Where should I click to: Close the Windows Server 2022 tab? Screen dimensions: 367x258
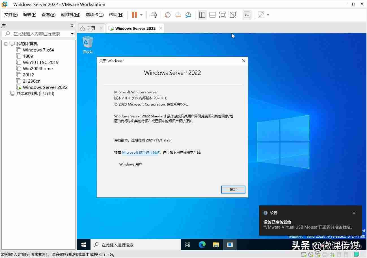click(x=161, y=28)
